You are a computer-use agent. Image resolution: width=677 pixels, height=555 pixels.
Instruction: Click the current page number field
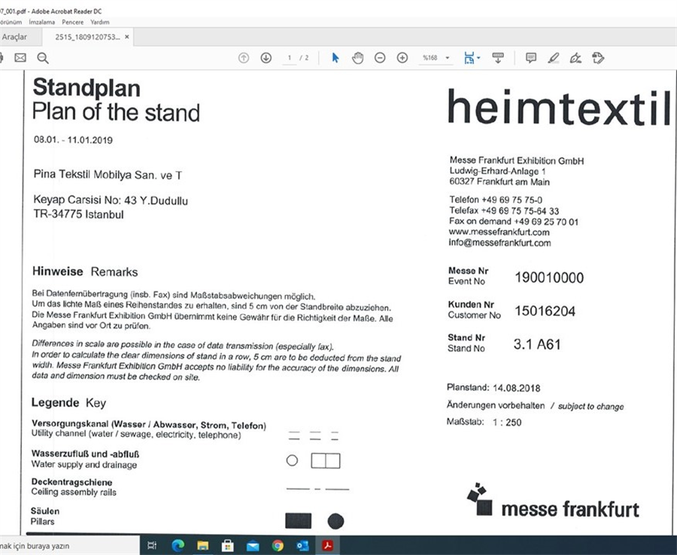tap(290, 58)
